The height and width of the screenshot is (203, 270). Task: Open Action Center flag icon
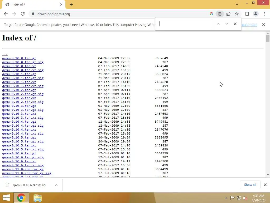(232, 198)
